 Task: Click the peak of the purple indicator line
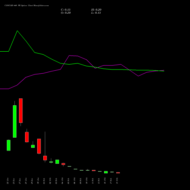(x=70, y=55)
